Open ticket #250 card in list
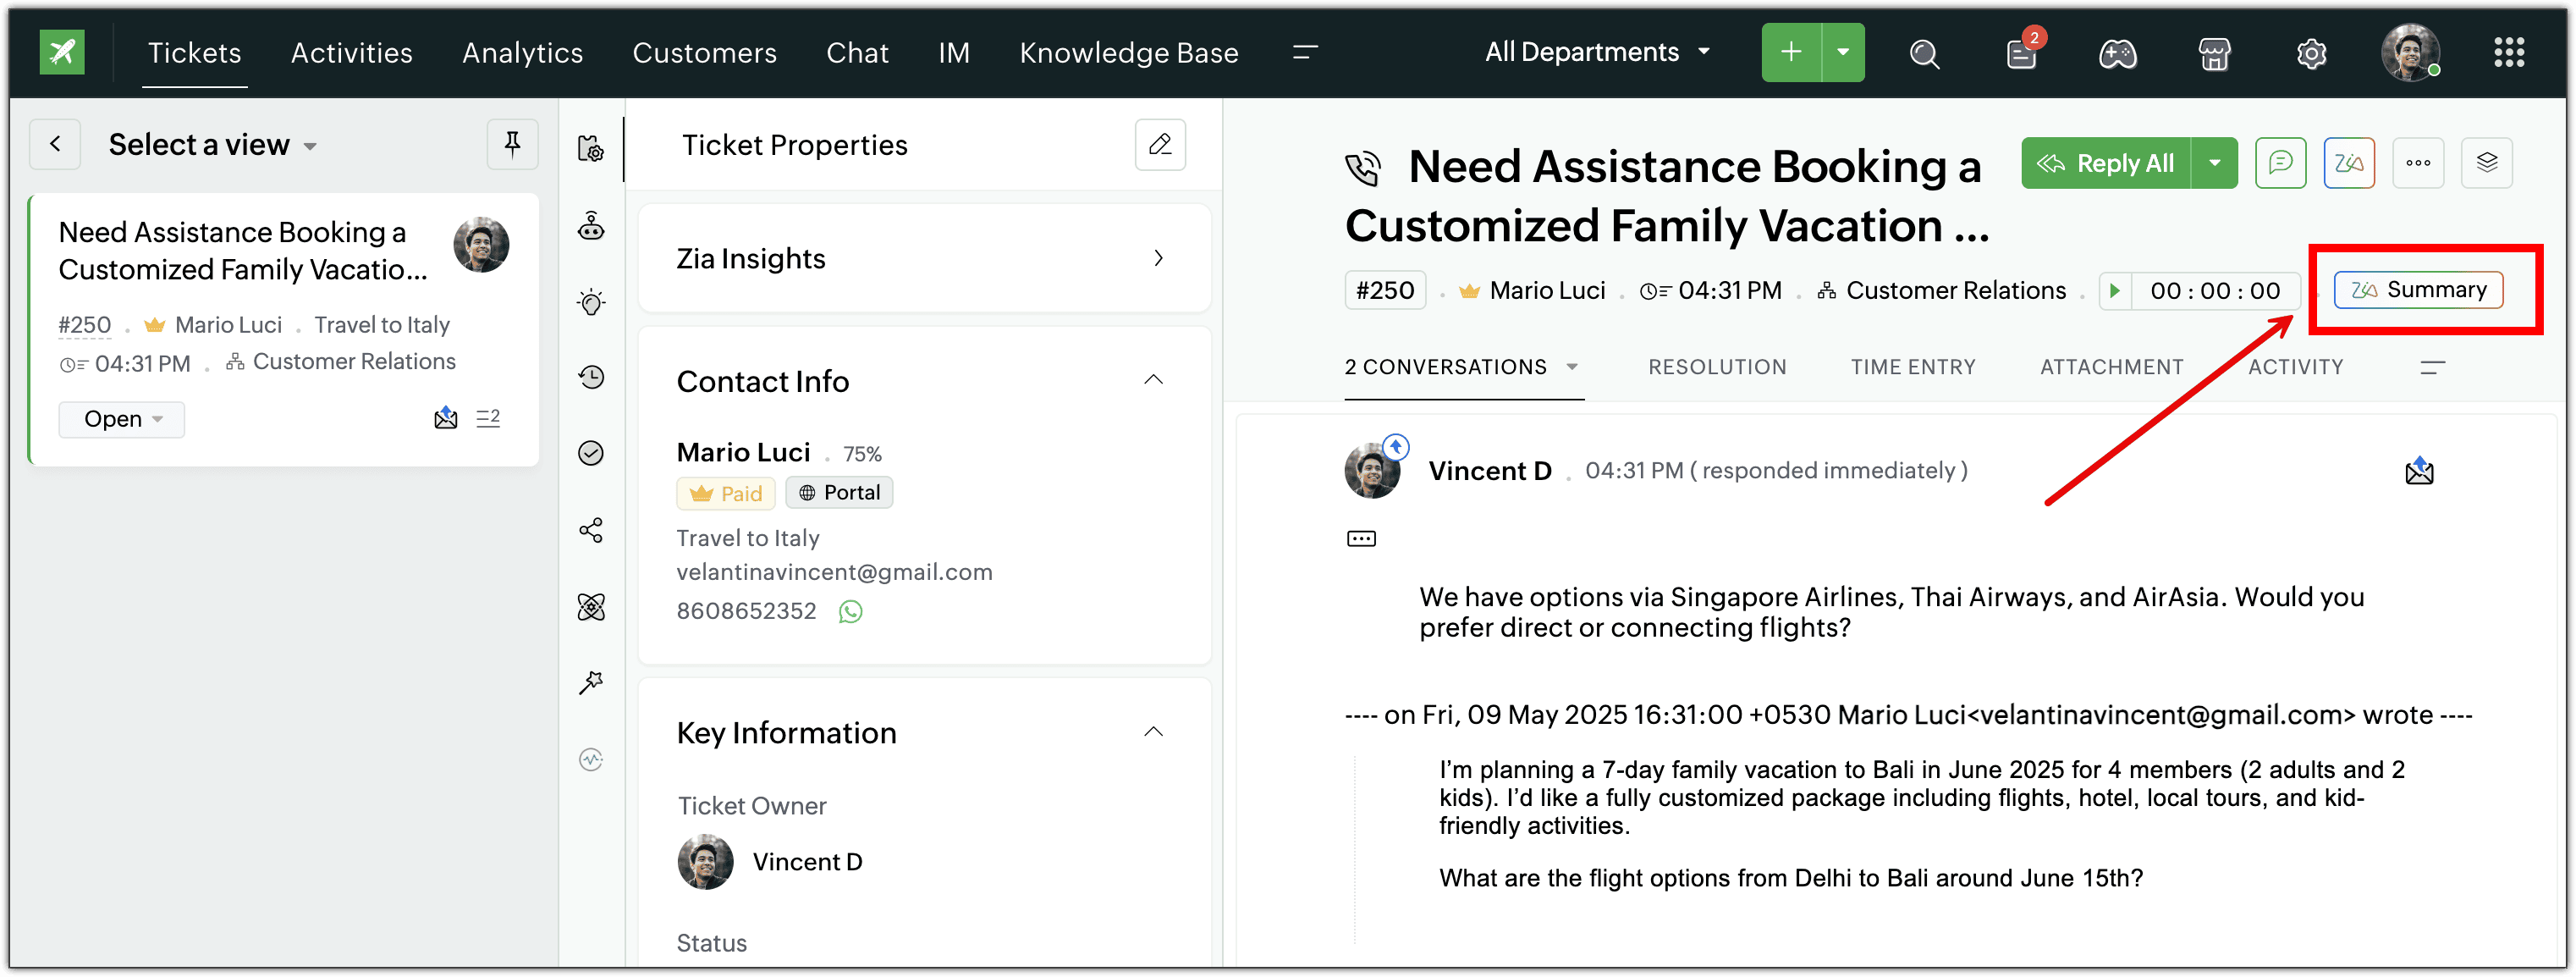Image resolution: width=2576 pixels, height=977 pixels. tap(284, 330)
